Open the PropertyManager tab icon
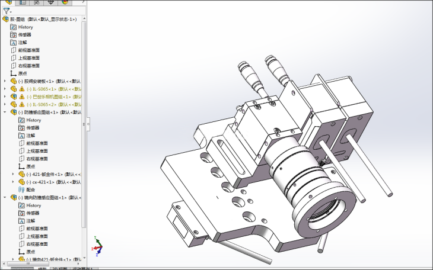This screenshot has width=433, height=270. point(23,2)
